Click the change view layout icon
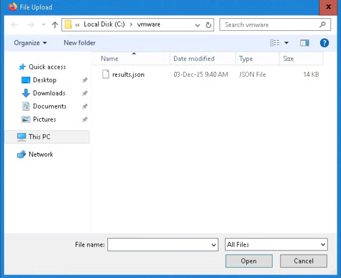Viewport: 341px width, 278px height. tap(275, 43)
